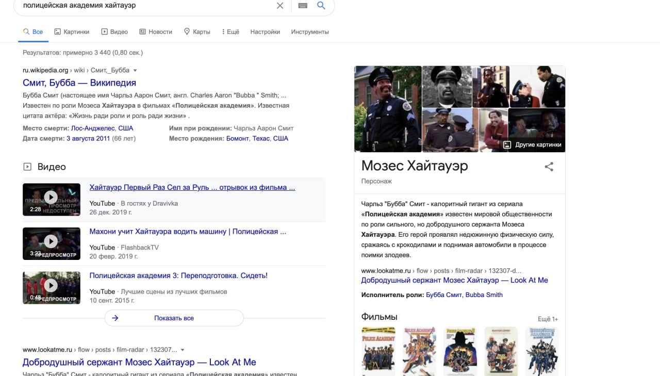Click Другие картинки on the image grid
The width and height of the screenshot is (660, 376).
pyautogui.click(x=533, y=145)
